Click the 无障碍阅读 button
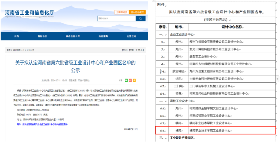Viewport: 280px width, 150px height. [121, 12]
